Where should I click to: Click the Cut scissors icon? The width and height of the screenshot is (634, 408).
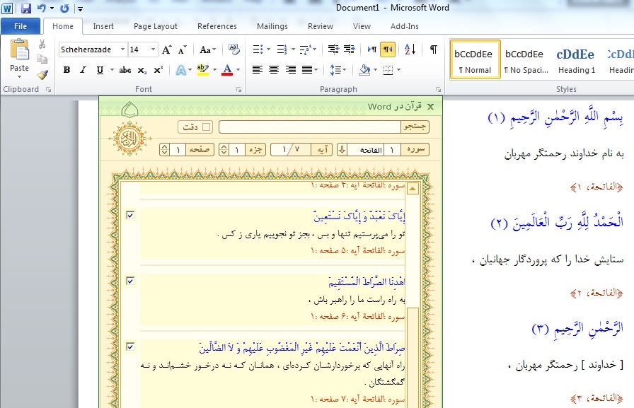click(x=42, y=44)
